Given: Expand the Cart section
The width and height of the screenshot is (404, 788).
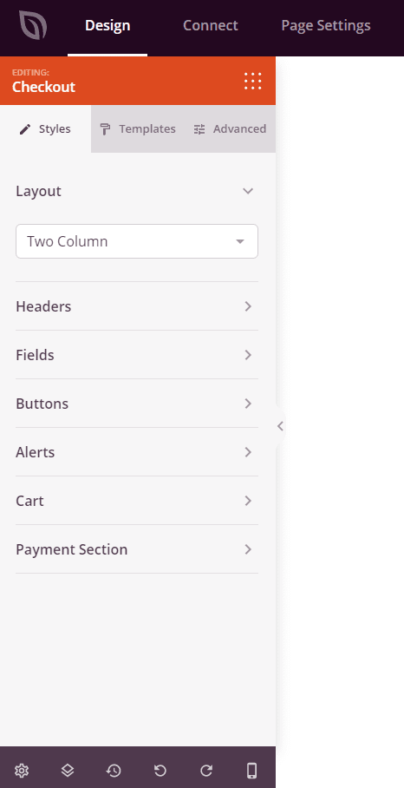Looking at the screenshot, I should coord(137,501).
